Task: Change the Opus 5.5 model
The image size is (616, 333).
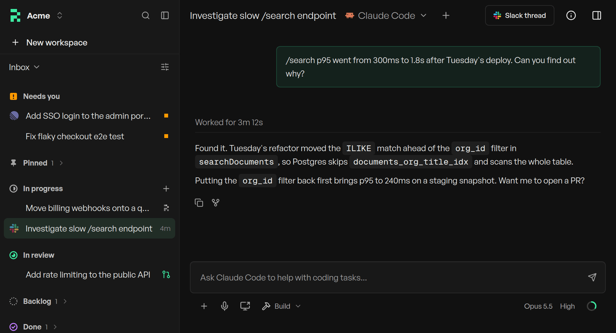Action: pos(538,306)
